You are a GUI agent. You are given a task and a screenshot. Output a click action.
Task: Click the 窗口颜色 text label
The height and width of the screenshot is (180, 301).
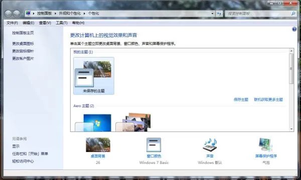pyautogui.click(x=154, y=156)
